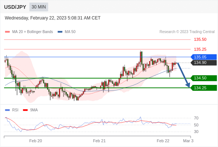Click the 'Research © 2023 Trading Central' credit
The width and height of the screenshot is (218, 147).
point(187,32)
